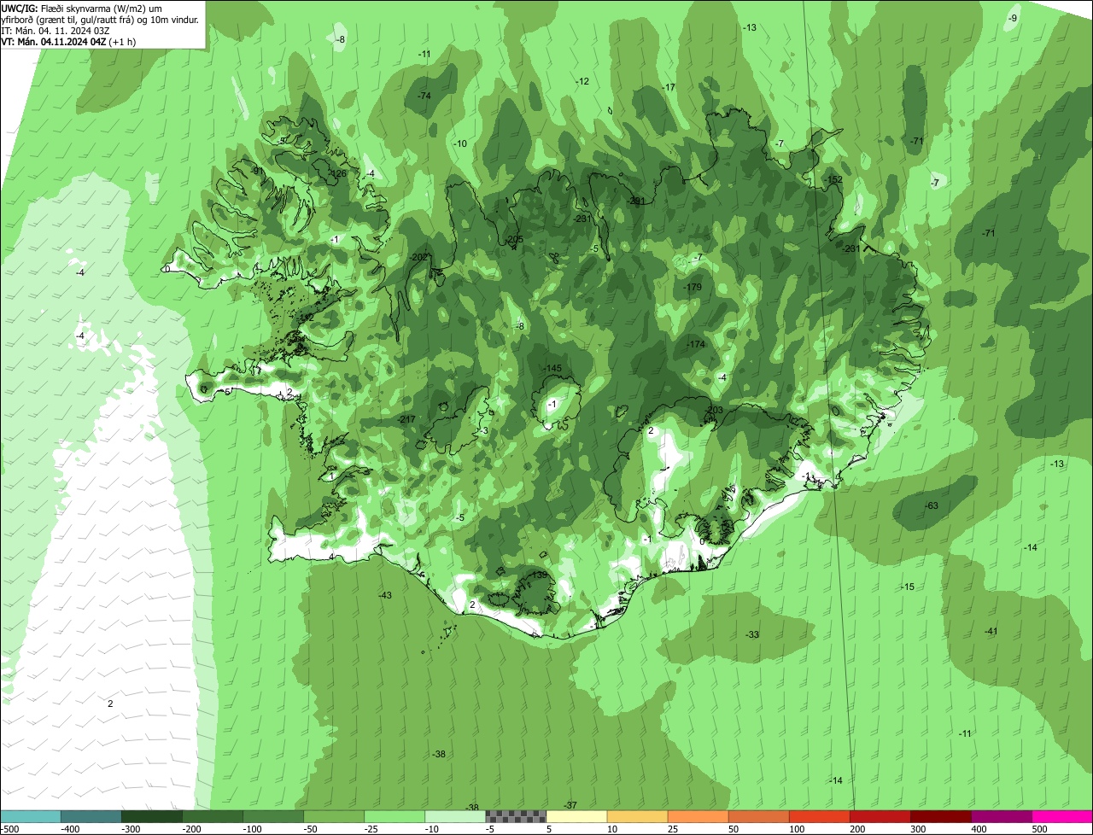Select the '-12' value label

click(582, 82)
